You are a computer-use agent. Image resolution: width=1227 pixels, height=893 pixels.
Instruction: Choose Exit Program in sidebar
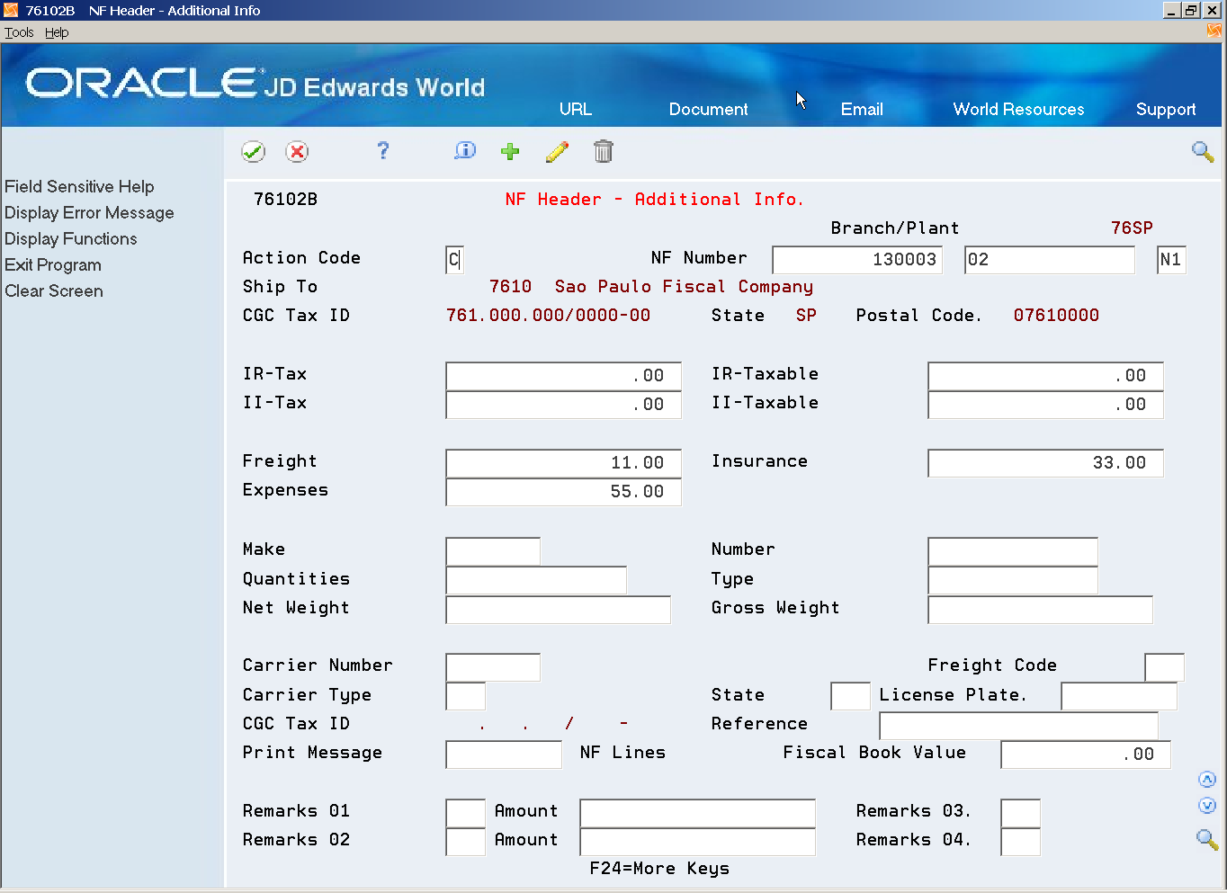(53, 264)
